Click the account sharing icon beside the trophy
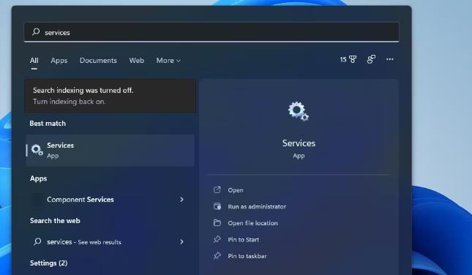 (371, 59)
